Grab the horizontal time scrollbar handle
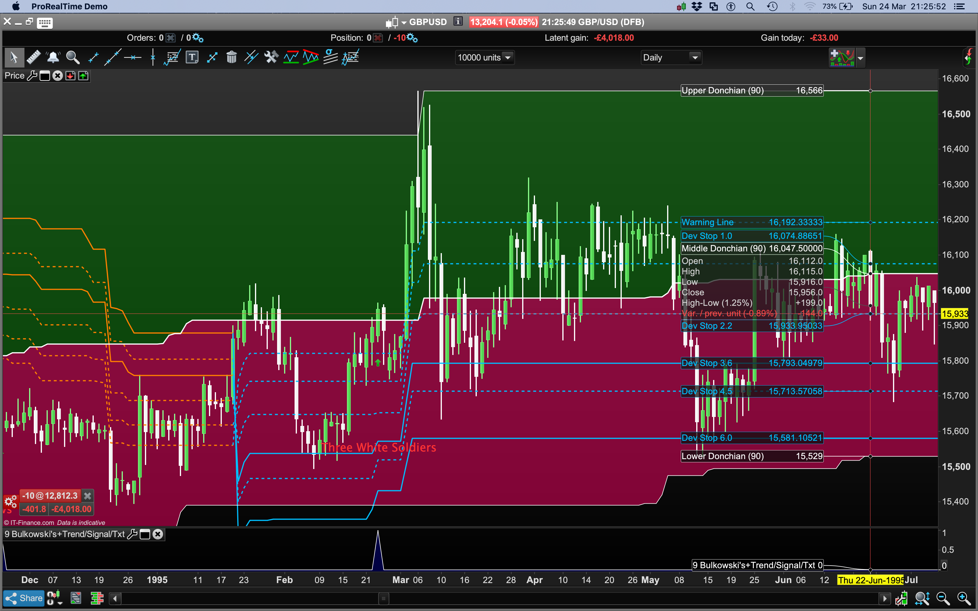The image size is (978, 611). (384, 598)
